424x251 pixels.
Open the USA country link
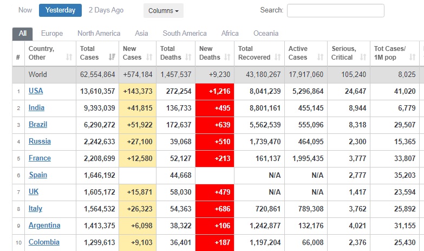(36, 91)
